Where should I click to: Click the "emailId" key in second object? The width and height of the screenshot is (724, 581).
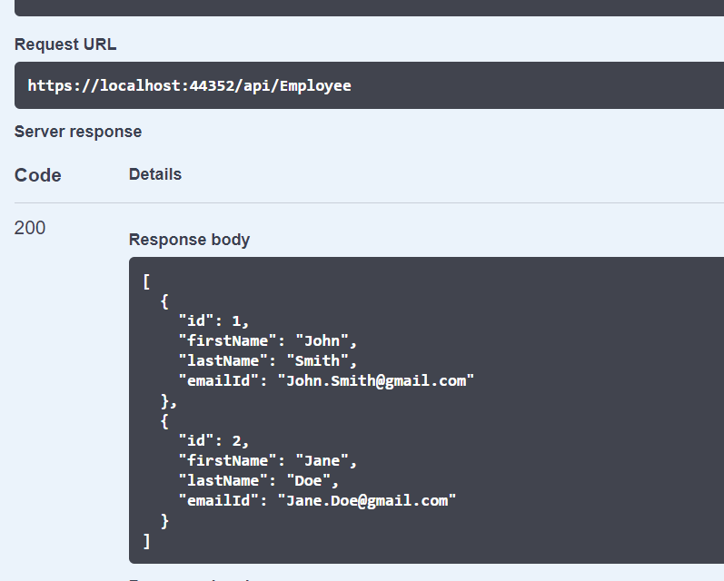(218, 501)
